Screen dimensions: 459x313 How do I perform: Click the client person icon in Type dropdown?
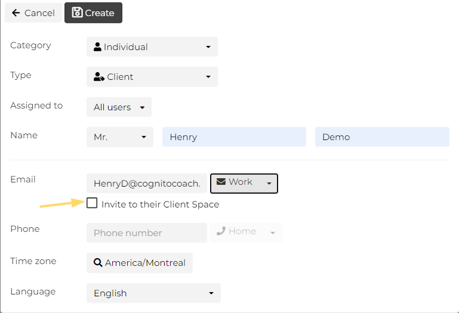point(99,77)
